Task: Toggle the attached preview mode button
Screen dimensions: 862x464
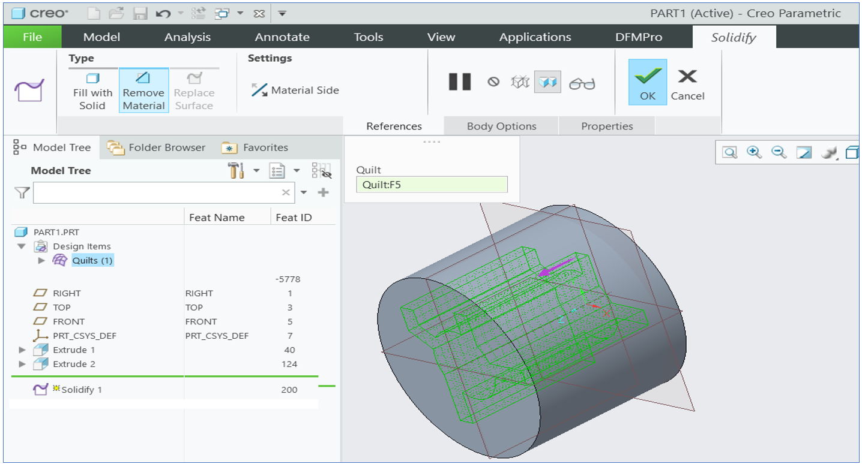Action: (x=547, y=82)
